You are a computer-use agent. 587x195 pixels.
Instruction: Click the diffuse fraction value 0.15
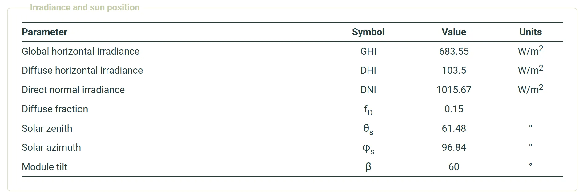(x=454, y=109)
